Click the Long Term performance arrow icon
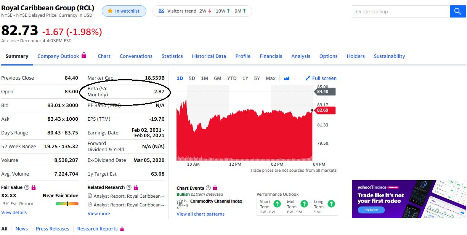Image resolution: width=467 pixels, height=235 pixels. [331, 204]
